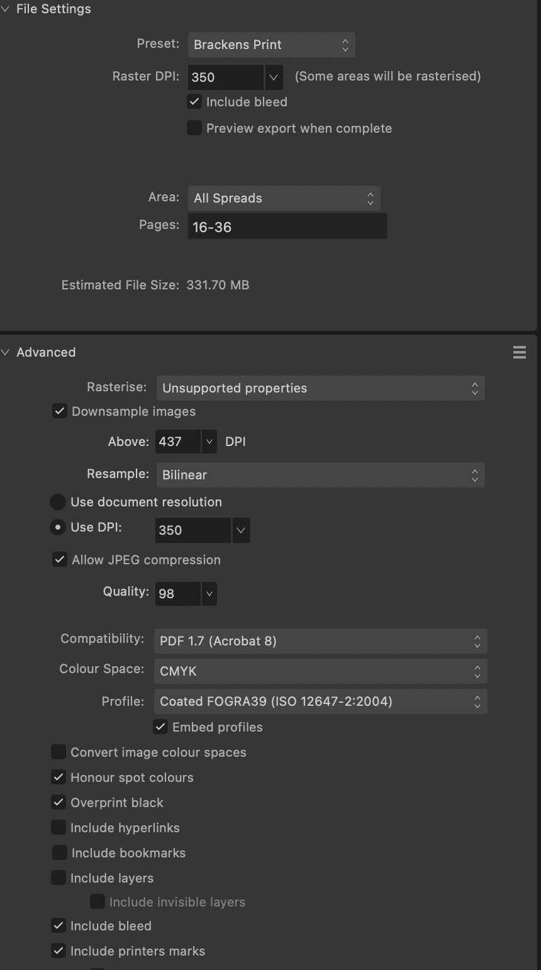Click the Pages range field
The image size is (541, 970).
click(x=287, y=227)
